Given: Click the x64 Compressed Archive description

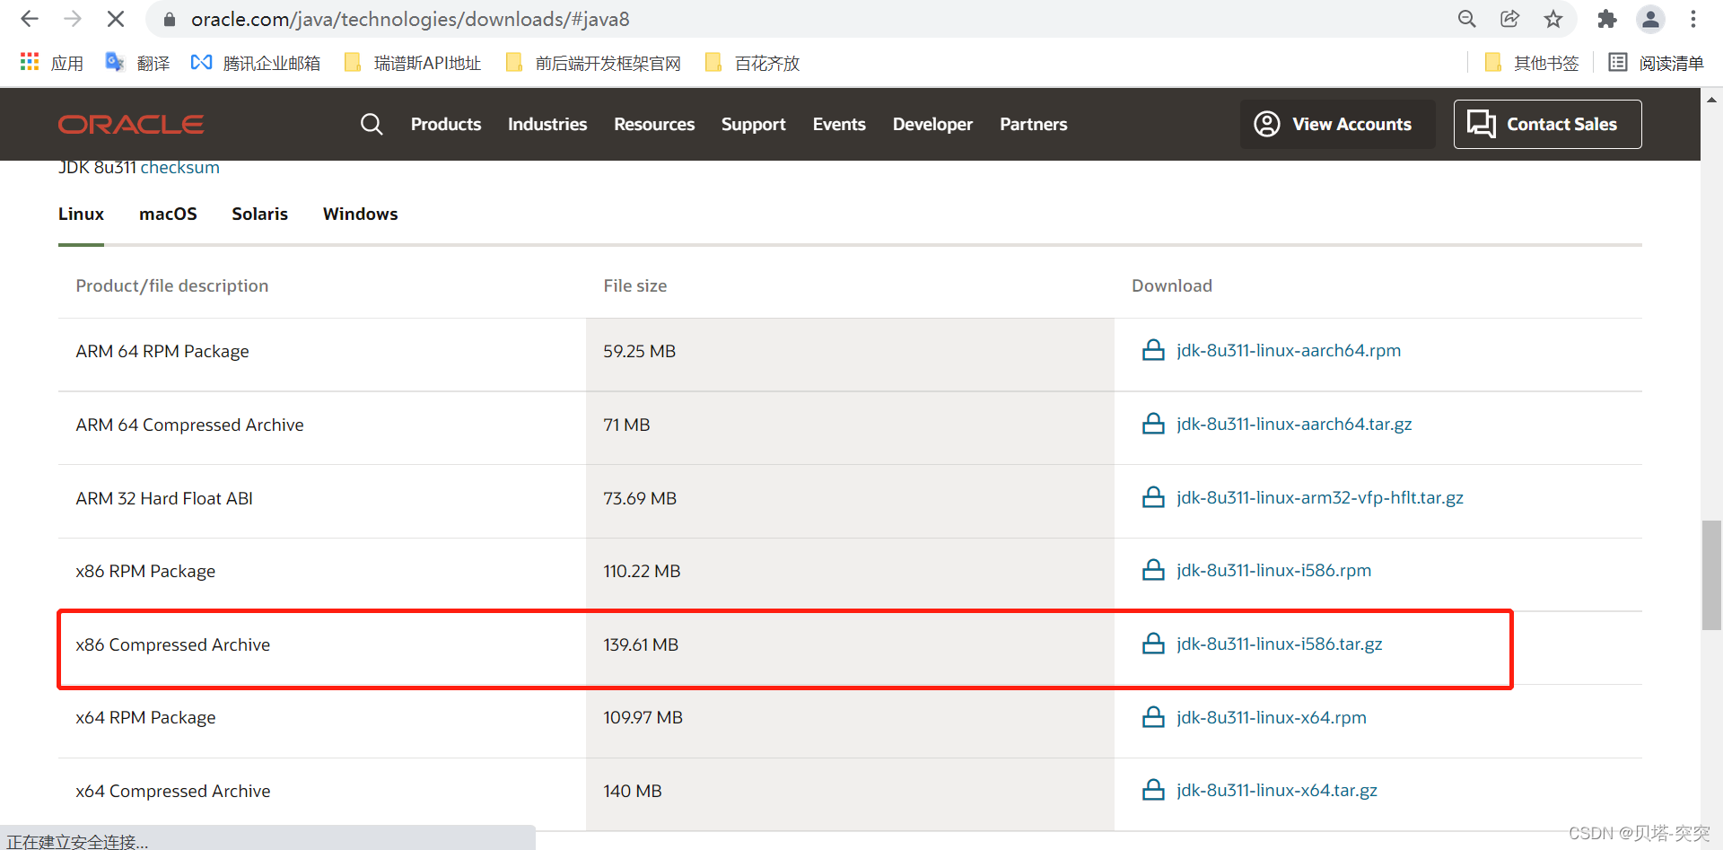Looking at the screenshot, I should tap(173, 791).
